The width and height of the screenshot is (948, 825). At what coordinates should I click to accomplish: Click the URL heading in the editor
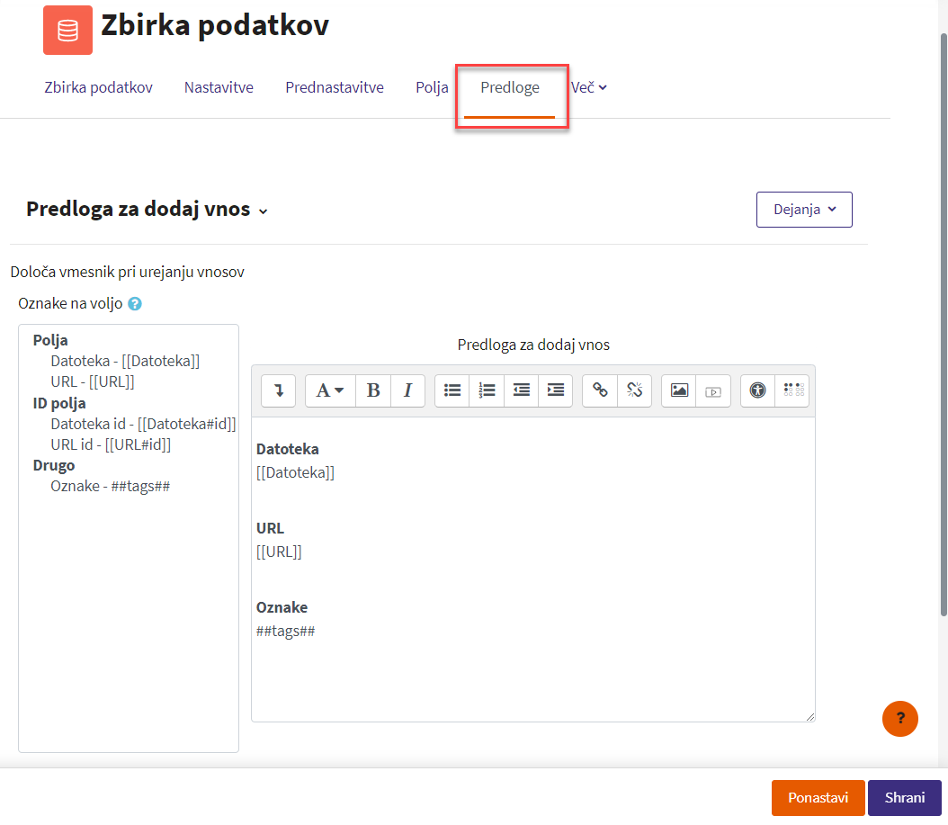click(x=270, y=529)
